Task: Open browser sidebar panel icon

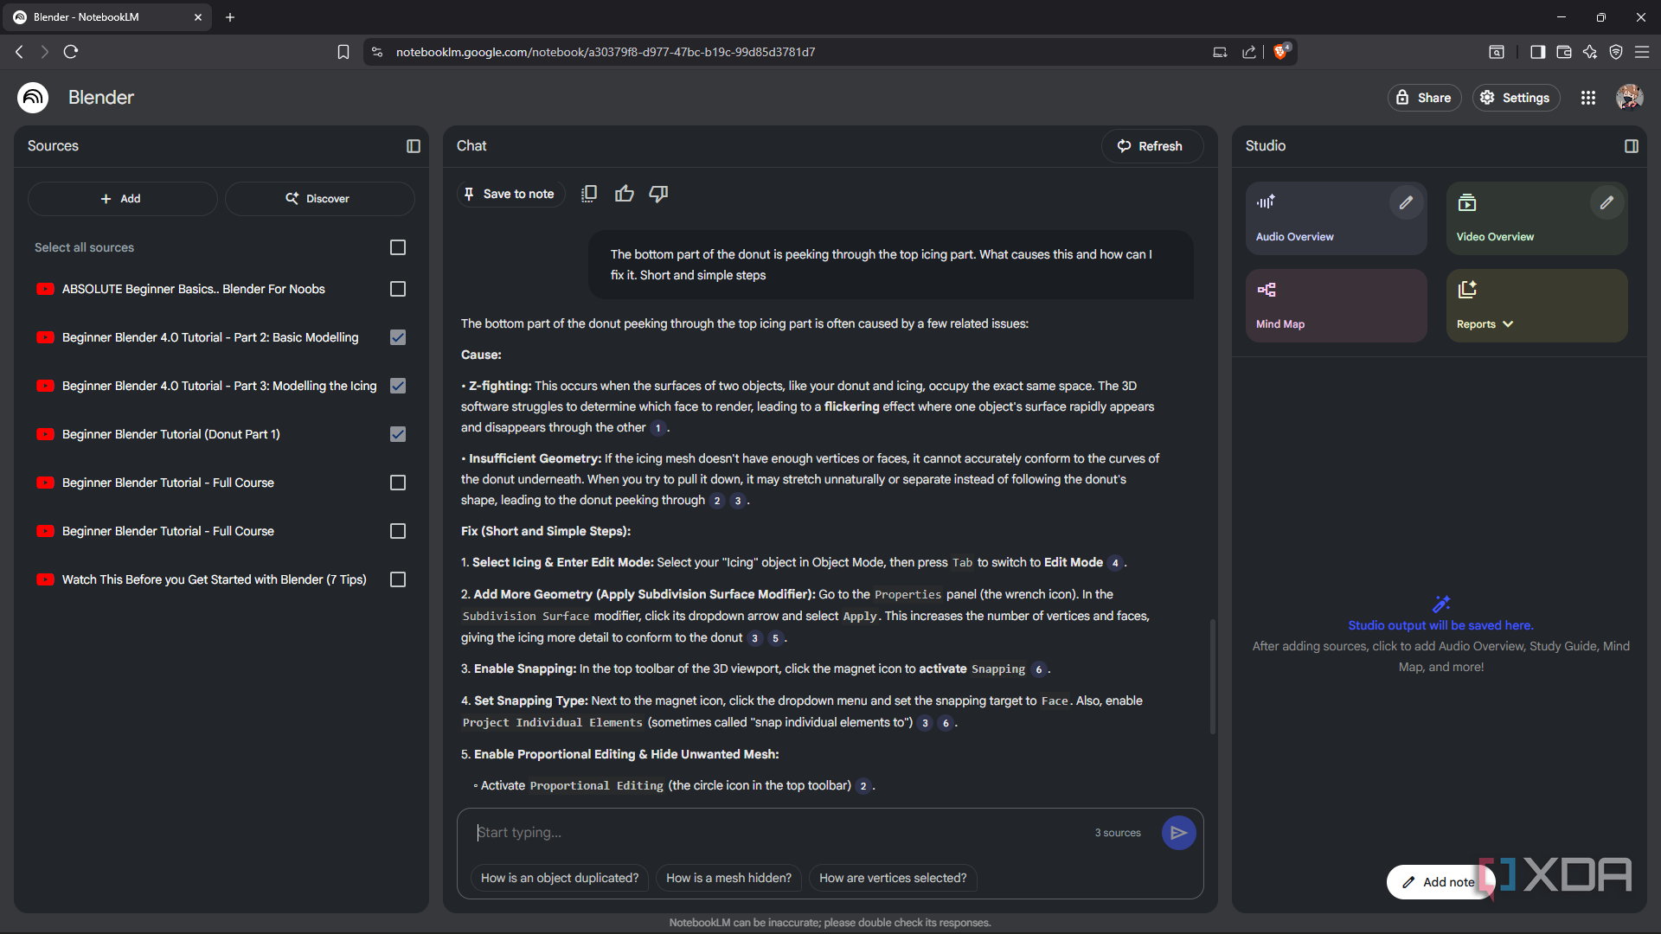Action: [1537, 52]
